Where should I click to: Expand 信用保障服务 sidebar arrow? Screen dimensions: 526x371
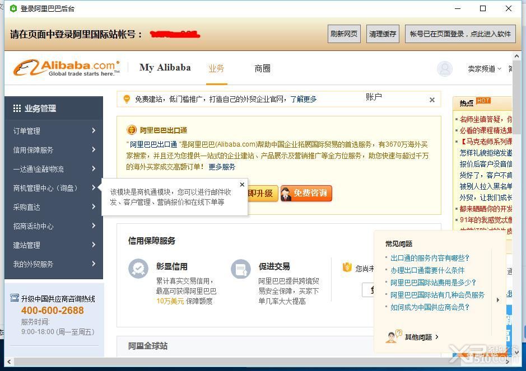[94, 149]
